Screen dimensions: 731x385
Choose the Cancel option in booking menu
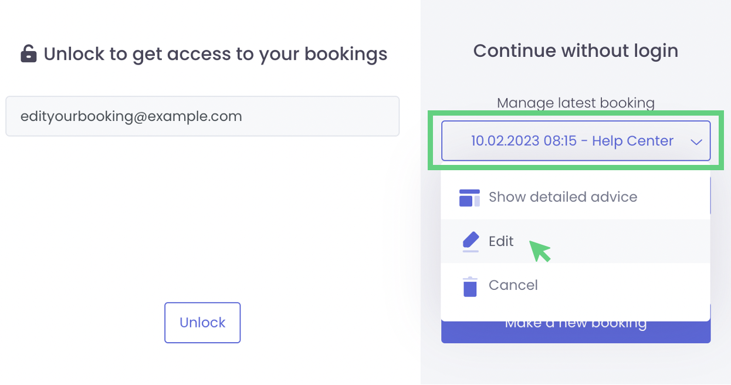pos(513,285)
